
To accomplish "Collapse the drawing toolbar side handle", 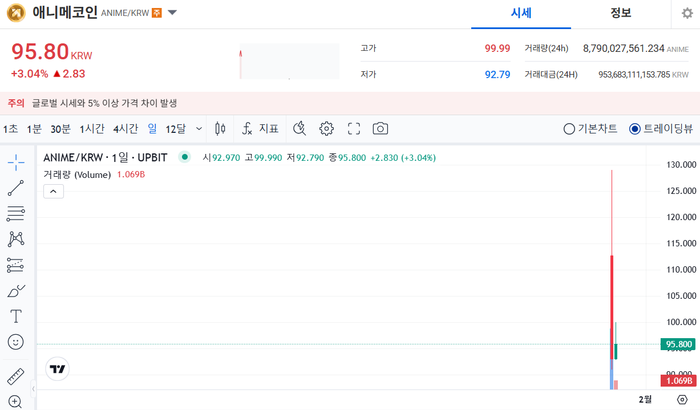I will pos(33,389).
